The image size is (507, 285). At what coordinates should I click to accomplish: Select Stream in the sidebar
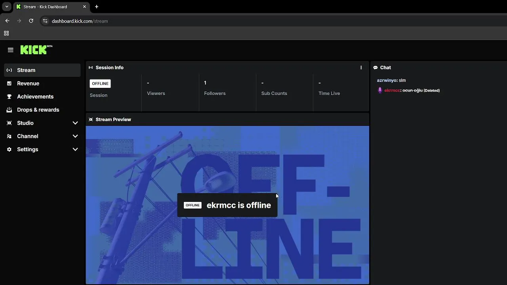[42, 70]
